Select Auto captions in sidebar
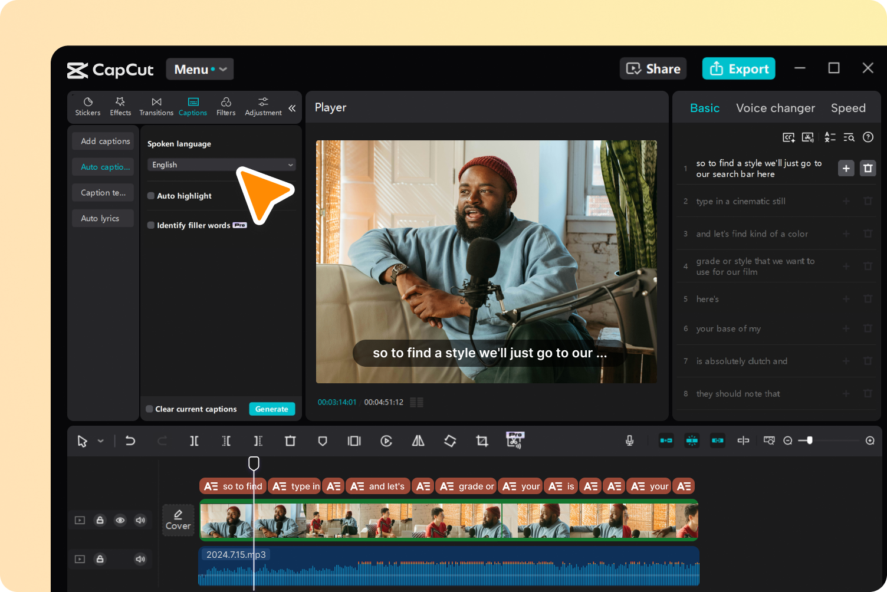Viewport: 887px width, 592px height. [103, 167]
